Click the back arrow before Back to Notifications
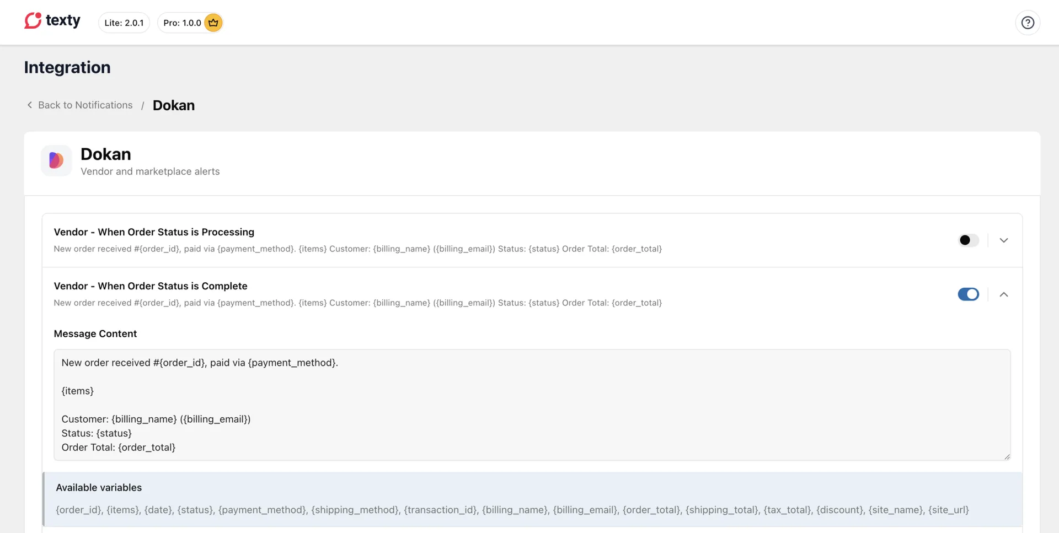 coord(30,105)
